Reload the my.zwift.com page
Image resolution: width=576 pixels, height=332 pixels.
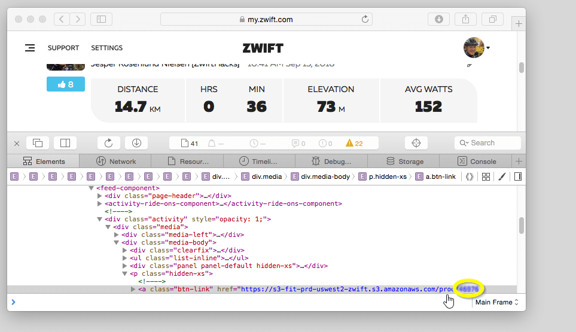[365, 19]
